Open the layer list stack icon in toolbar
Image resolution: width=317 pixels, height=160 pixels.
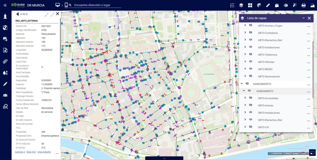pos(241,5)
